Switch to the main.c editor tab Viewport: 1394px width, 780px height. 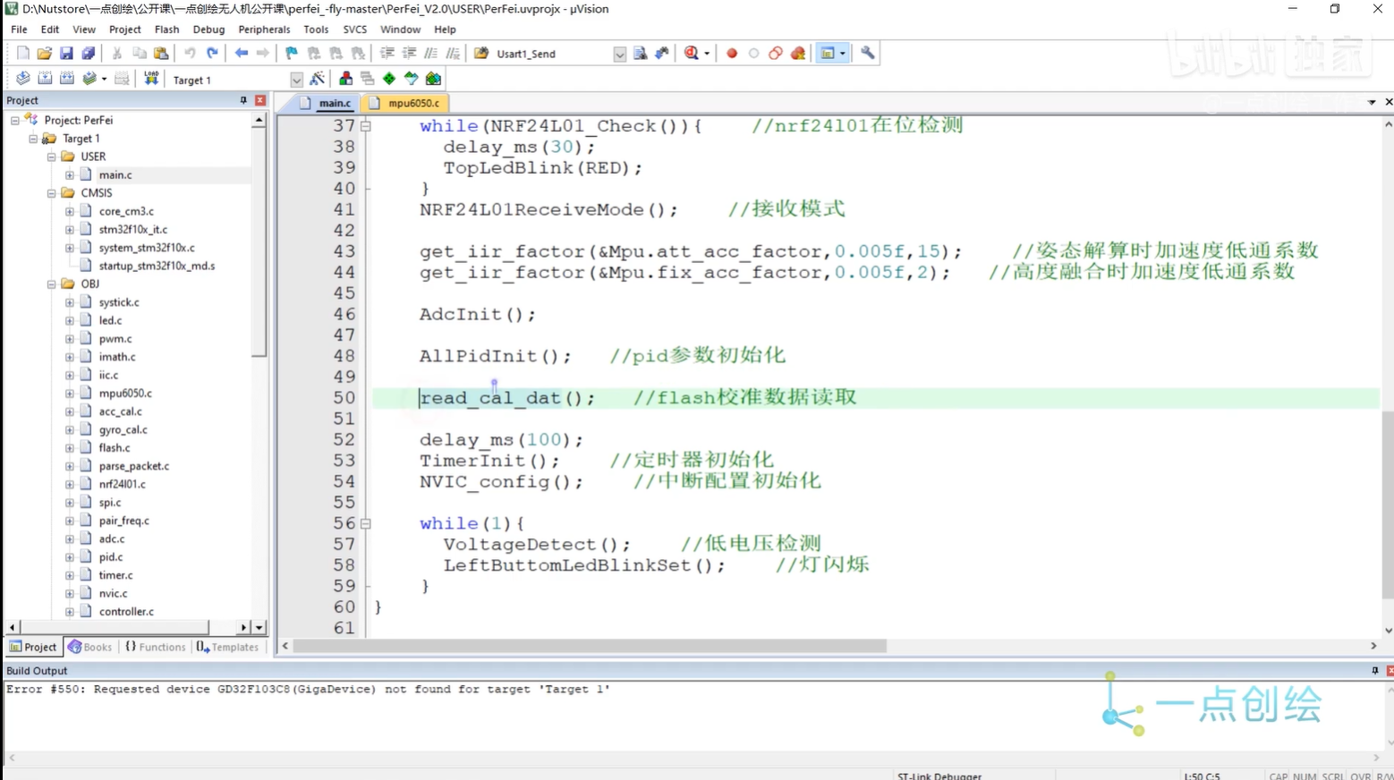[327, 103]
